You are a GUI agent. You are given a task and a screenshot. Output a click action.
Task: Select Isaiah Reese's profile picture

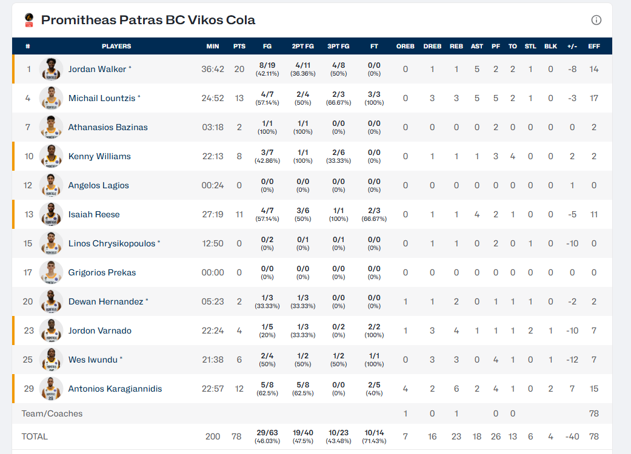pos(52,214)
